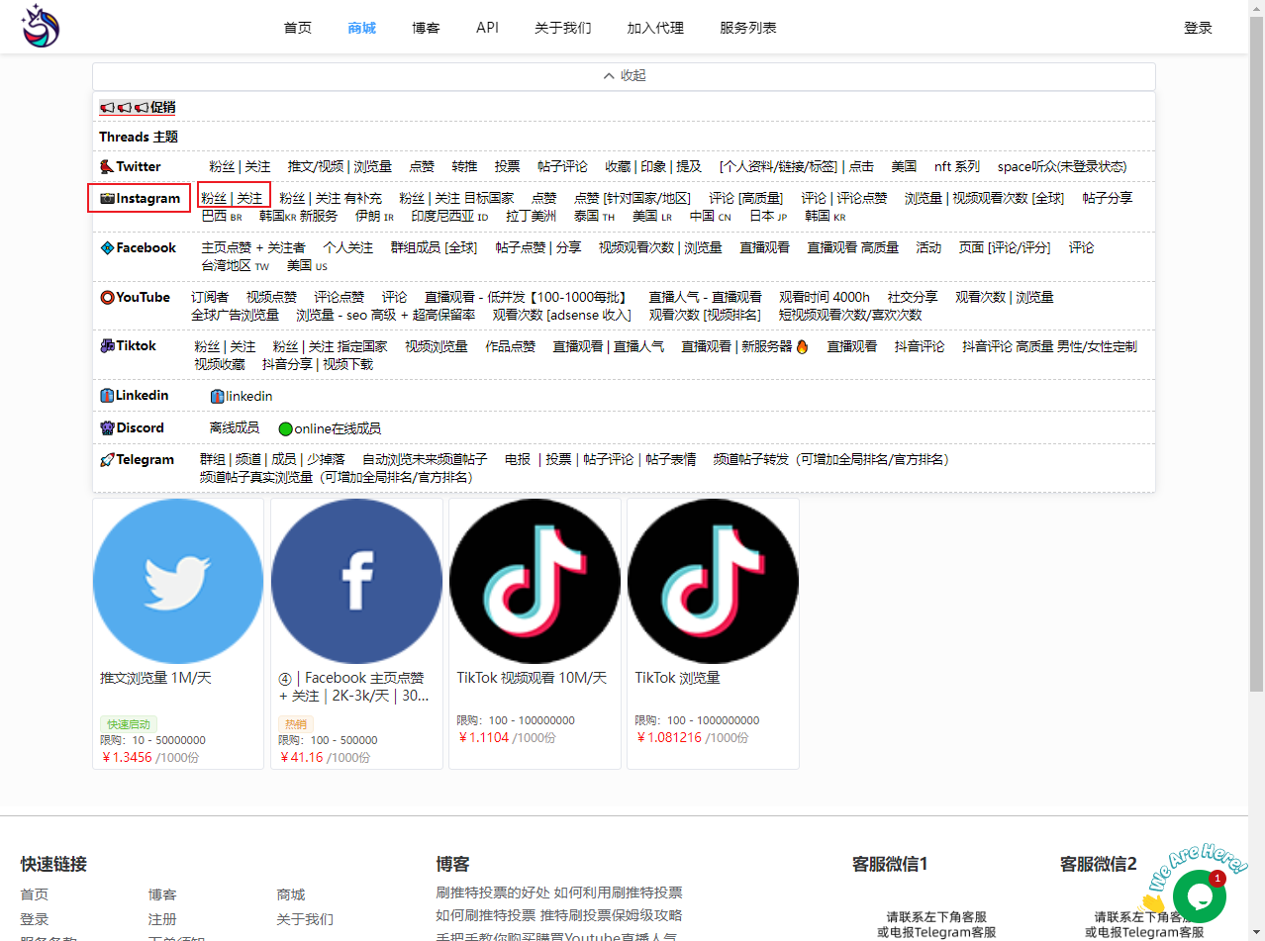Image resolution: width=1265 pixels, height=941 pixels.
Task: Select Tiktok 视频收藏 service
Action: [220, 364]
